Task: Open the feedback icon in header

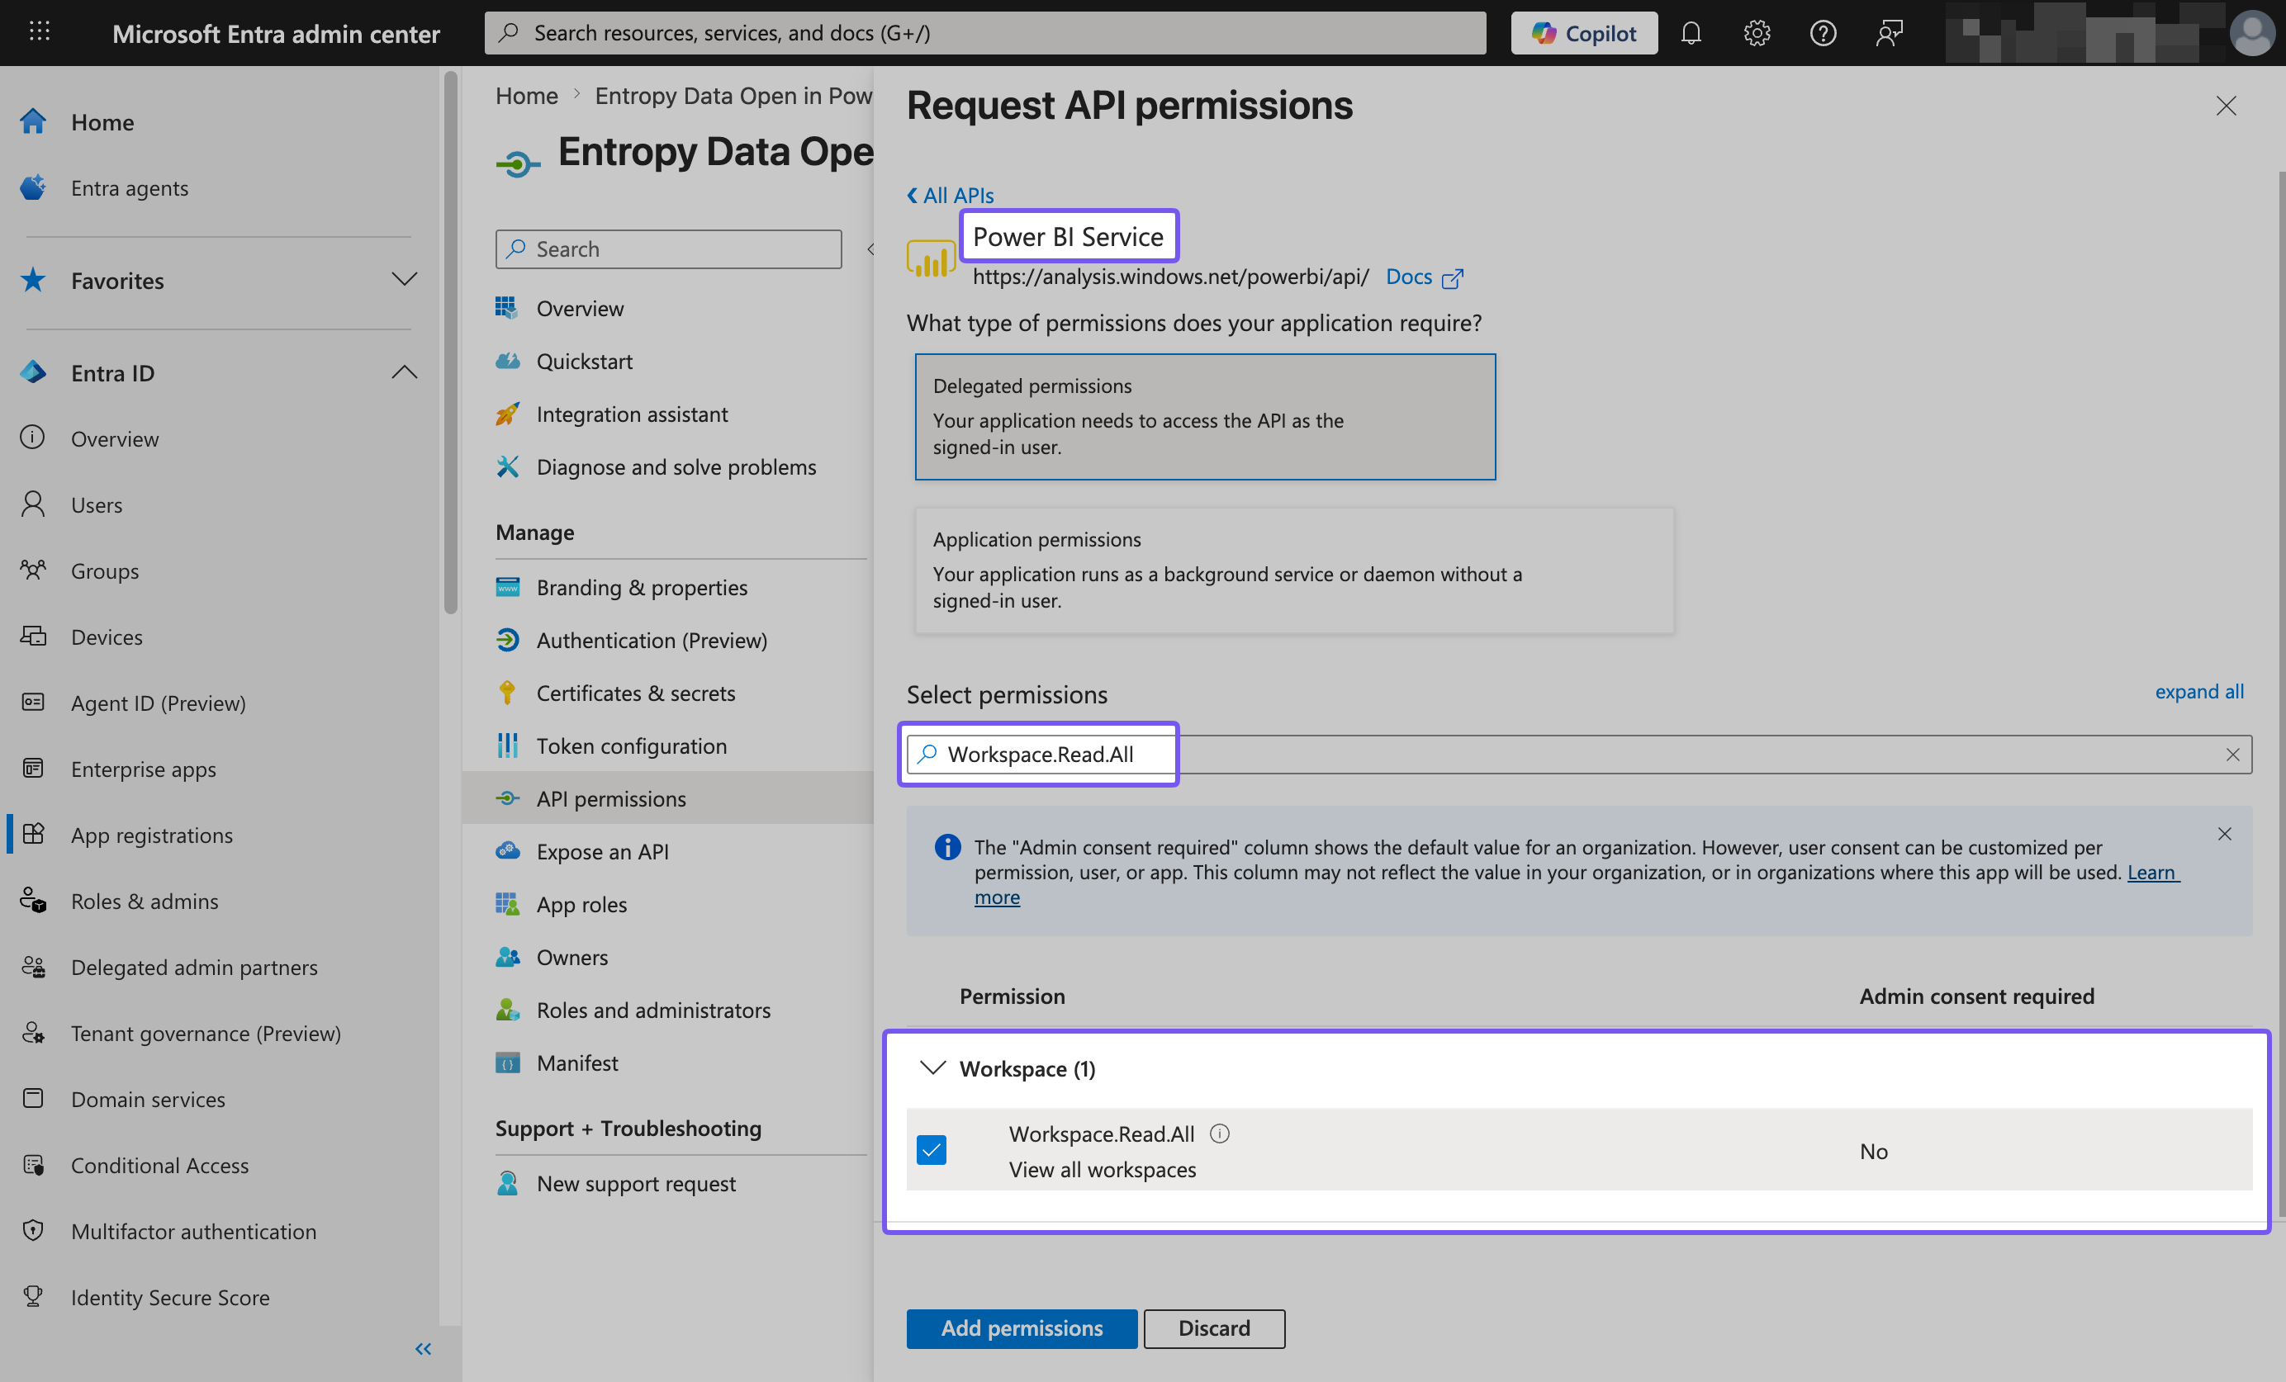Action: click(1889, 33)
